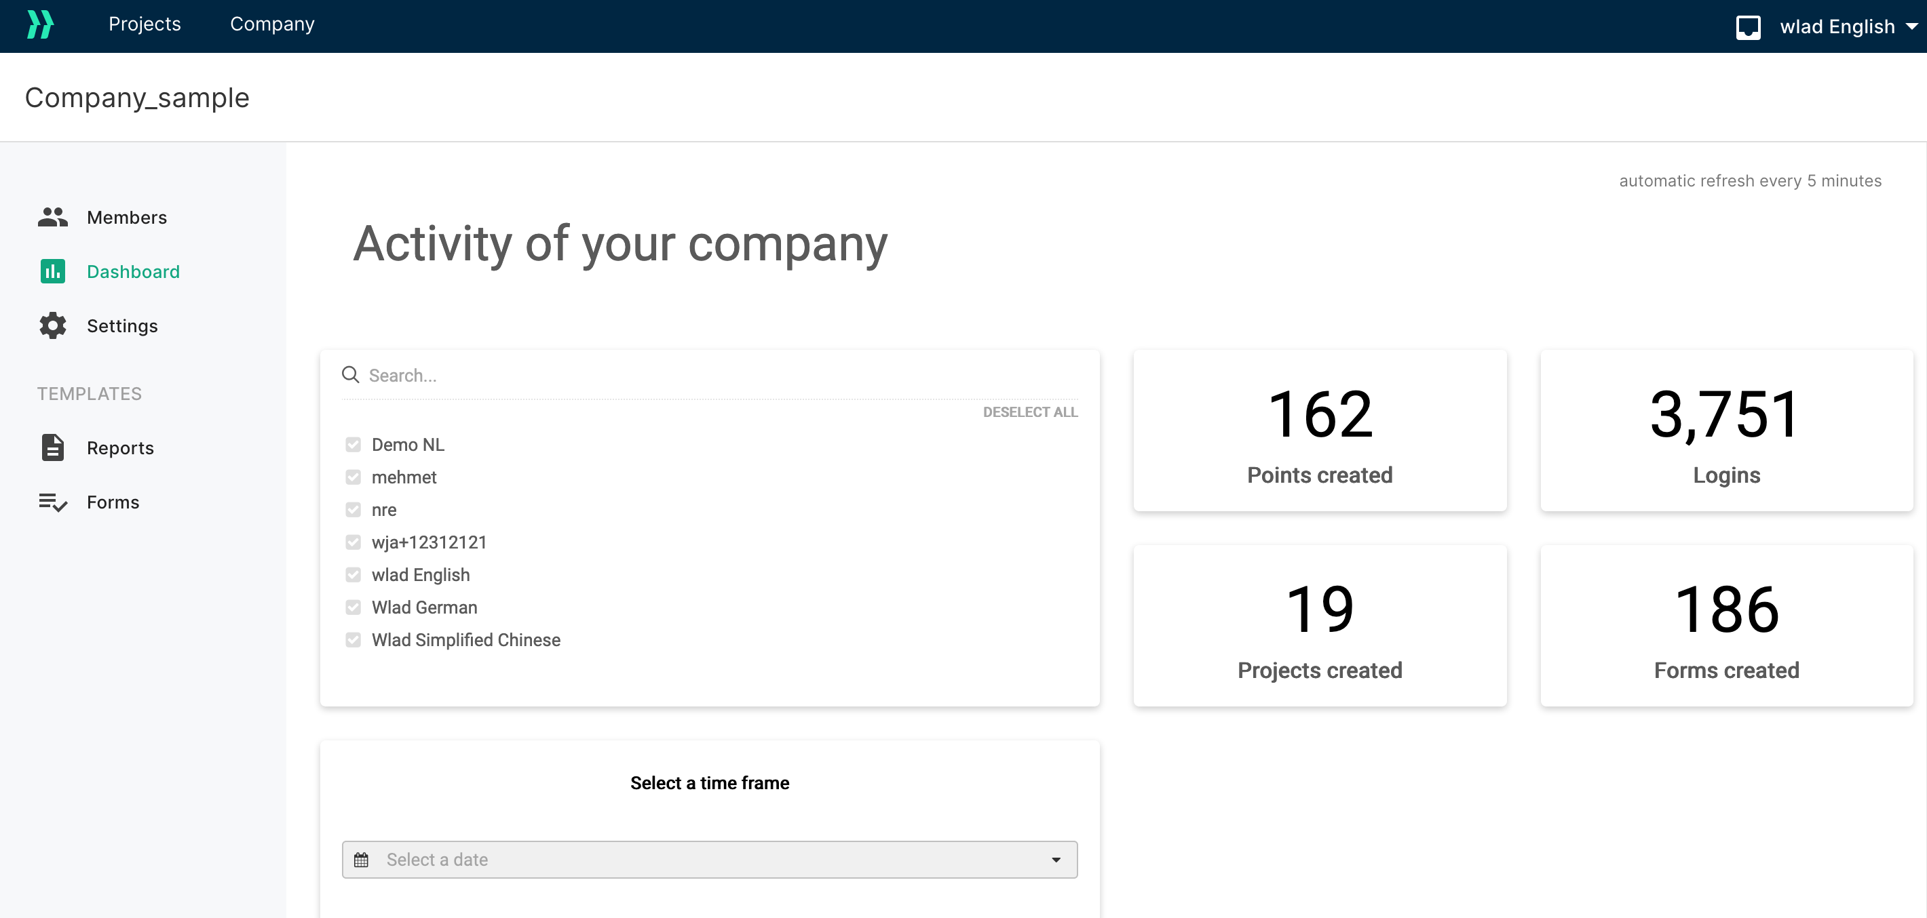Open the Company menu in the top bar
The image size is (1927, 918).
272,24
